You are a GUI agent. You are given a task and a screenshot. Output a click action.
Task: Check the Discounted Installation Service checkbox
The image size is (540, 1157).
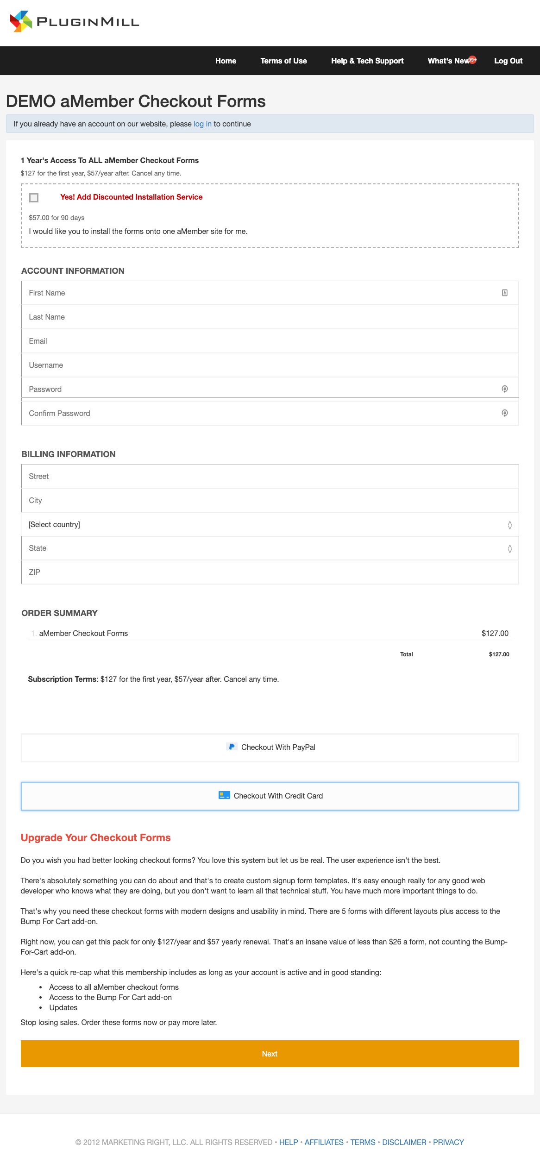(34, 198)
